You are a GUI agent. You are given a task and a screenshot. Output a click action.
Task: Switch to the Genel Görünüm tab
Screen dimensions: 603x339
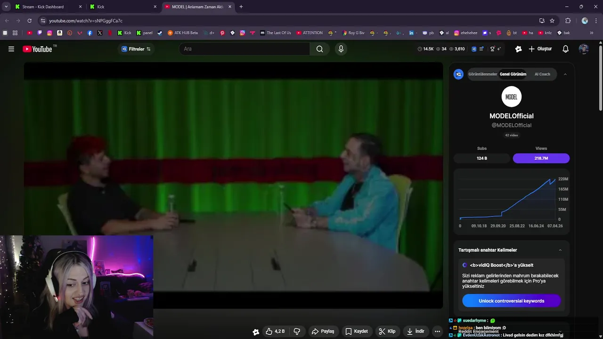[x=513, y=74]
